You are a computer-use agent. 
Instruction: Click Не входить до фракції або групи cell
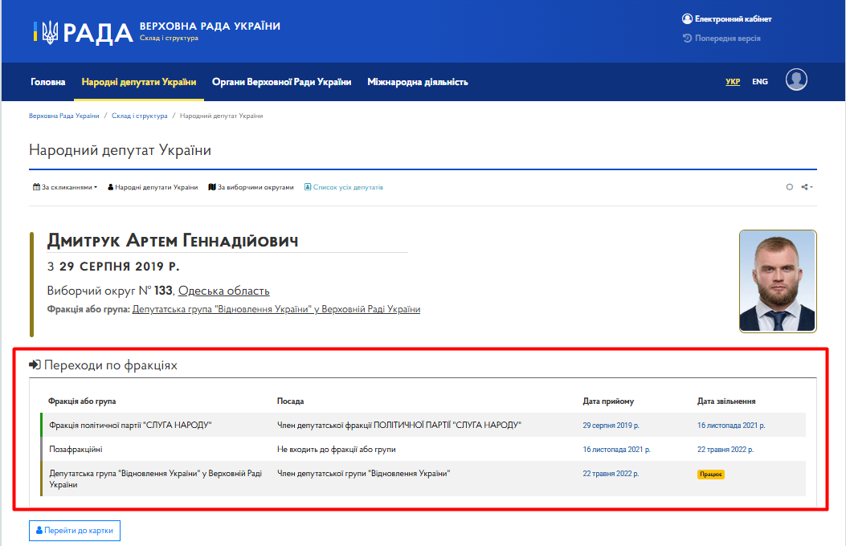(x=336, y=450)
